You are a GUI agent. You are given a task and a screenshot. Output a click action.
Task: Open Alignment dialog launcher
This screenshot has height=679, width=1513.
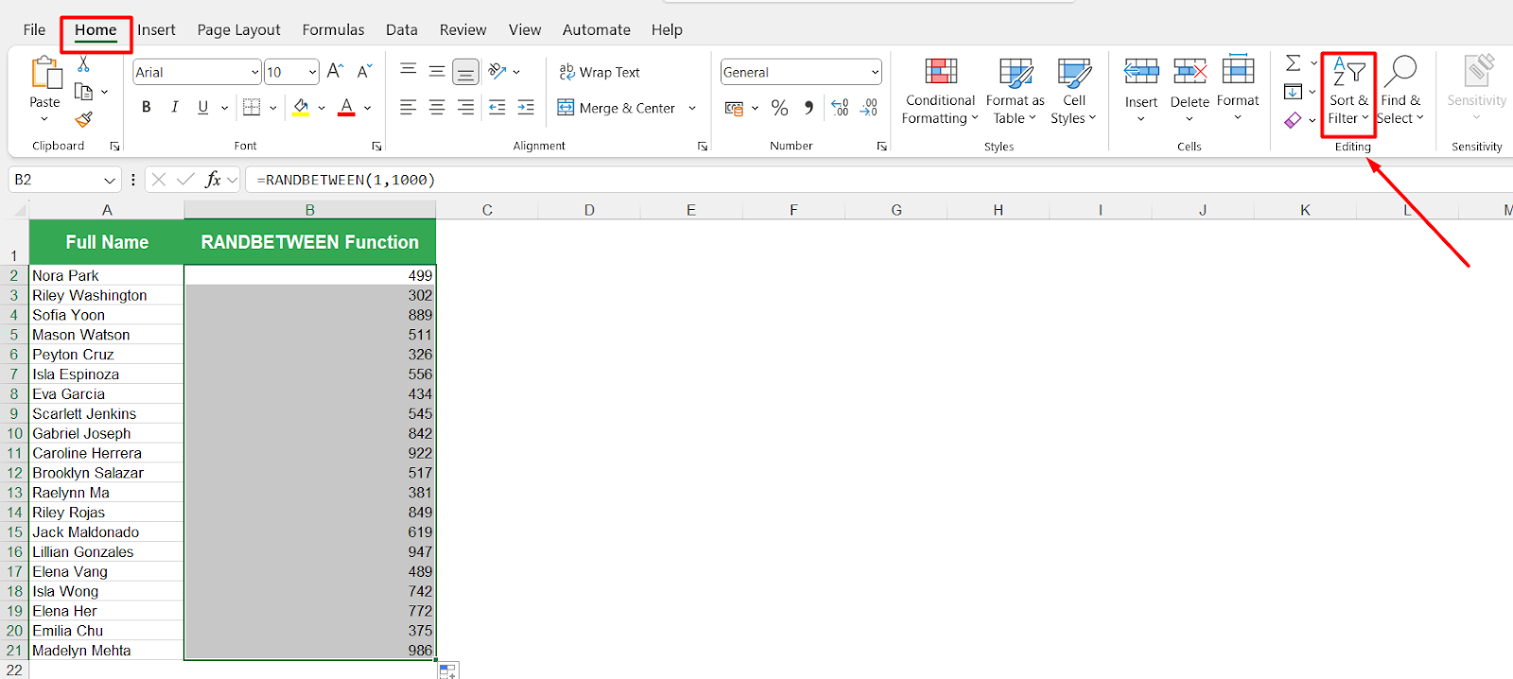click(703, 147)
